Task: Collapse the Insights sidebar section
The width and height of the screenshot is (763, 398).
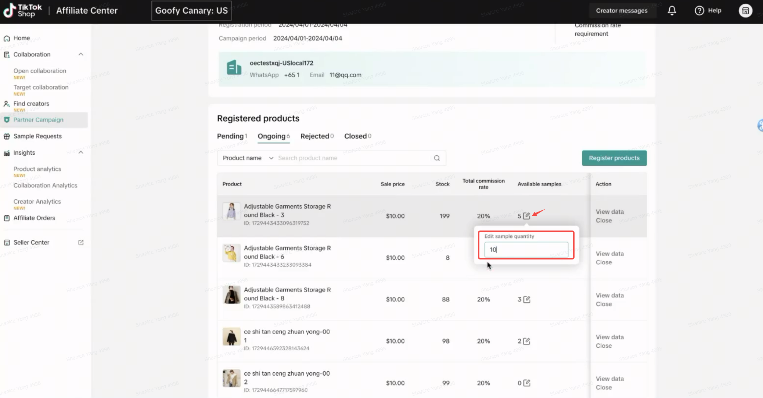Action: (x=81, y=152)
